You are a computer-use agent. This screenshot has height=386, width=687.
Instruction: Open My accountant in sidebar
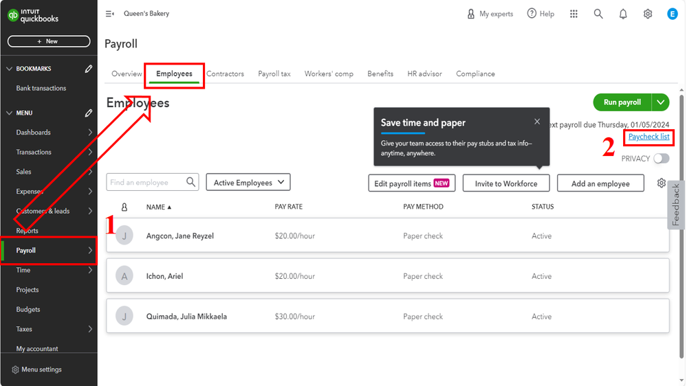click(x=37, y=349)
